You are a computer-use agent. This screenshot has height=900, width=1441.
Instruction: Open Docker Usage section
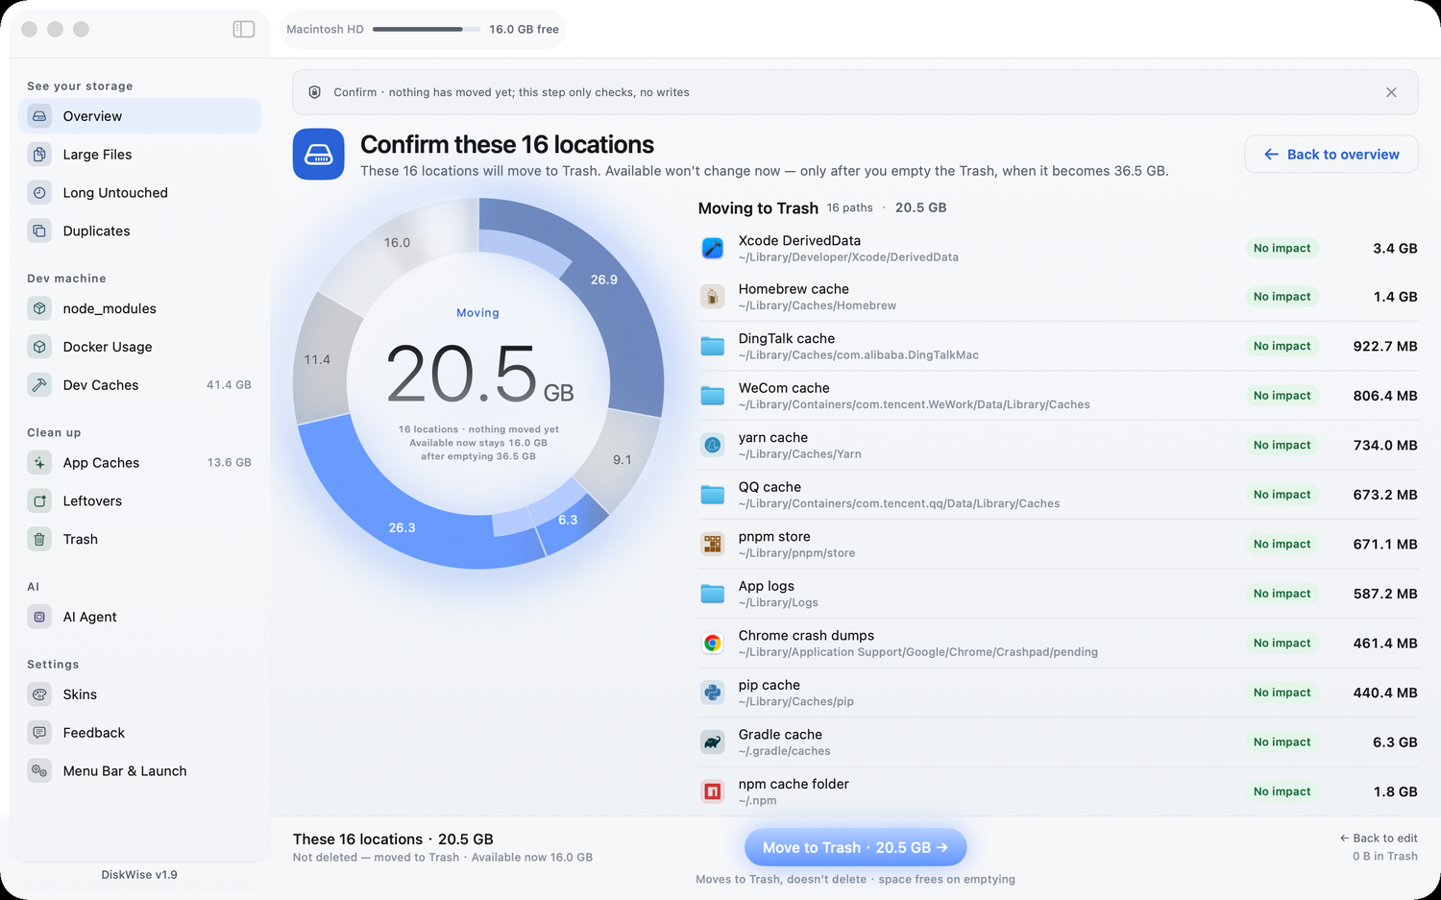(139, 347)
